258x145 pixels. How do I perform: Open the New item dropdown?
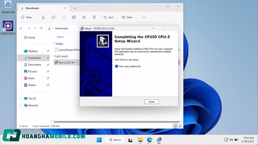(26, 17)
